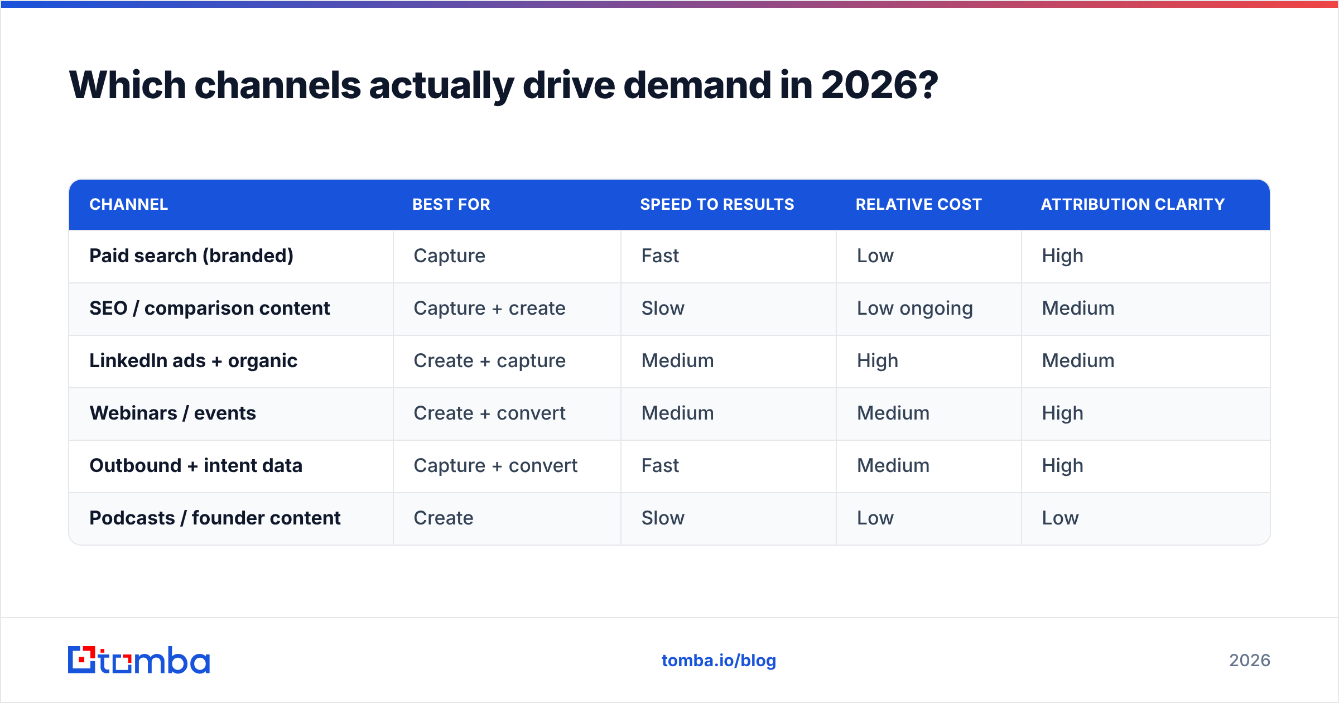1339x703 pixels.
Task: Select the Outbound + intent data row label
Action: pos(196,465)
